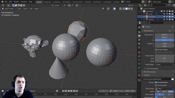The width and height of the screenshot is (175, 98).
Task: Toggle Collection exclude checkbox
Action: tap(162, 11)
